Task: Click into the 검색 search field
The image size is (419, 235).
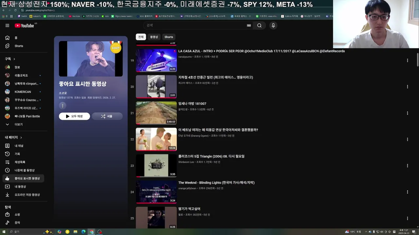Action: point(195,25)
